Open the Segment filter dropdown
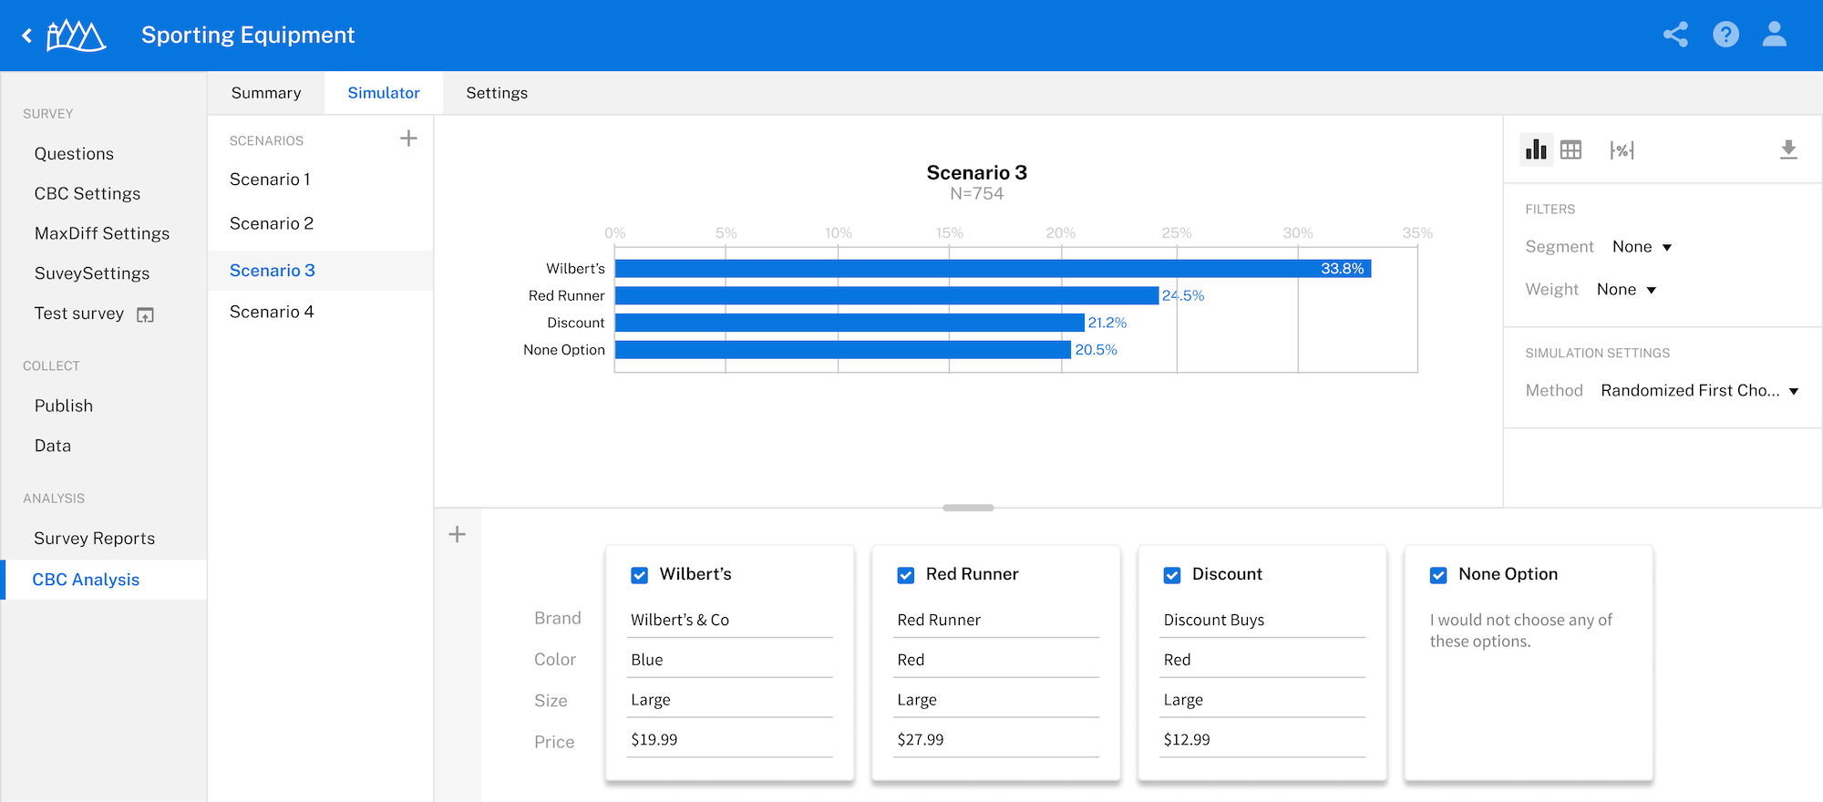Image resolution: width=1823 pixels, height=802 pixels. 1643,247
